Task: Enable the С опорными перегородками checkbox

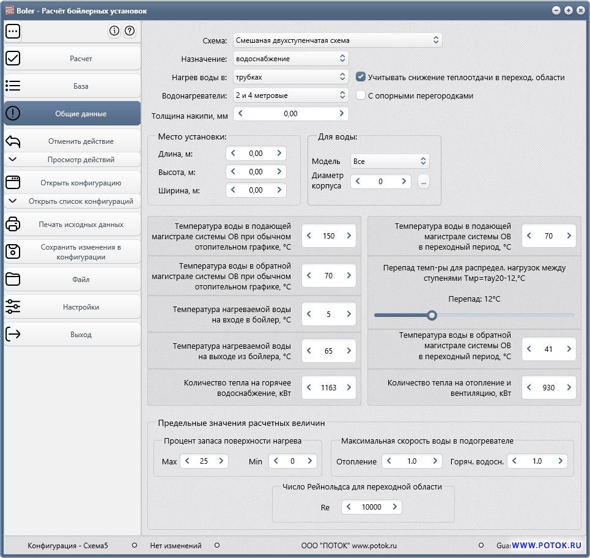Action: 361,95
